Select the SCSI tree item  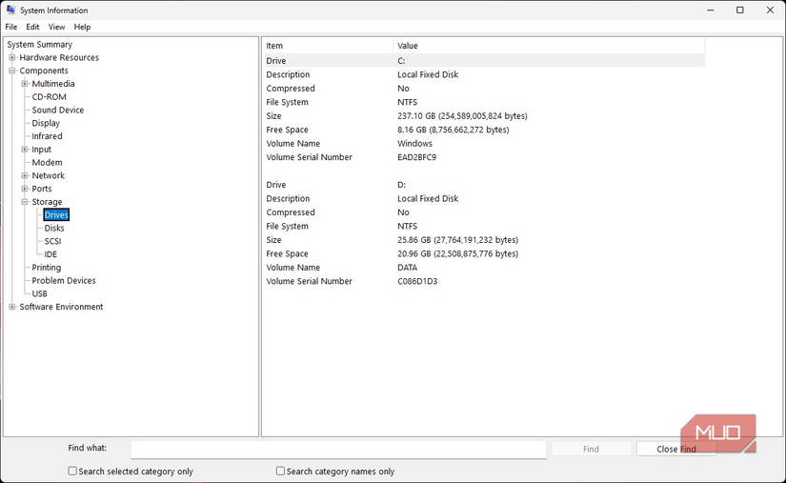(x=52, y=241)
